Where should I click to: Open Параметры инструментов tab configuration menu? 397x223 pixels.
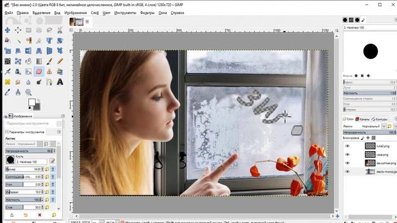pos(59,132)
